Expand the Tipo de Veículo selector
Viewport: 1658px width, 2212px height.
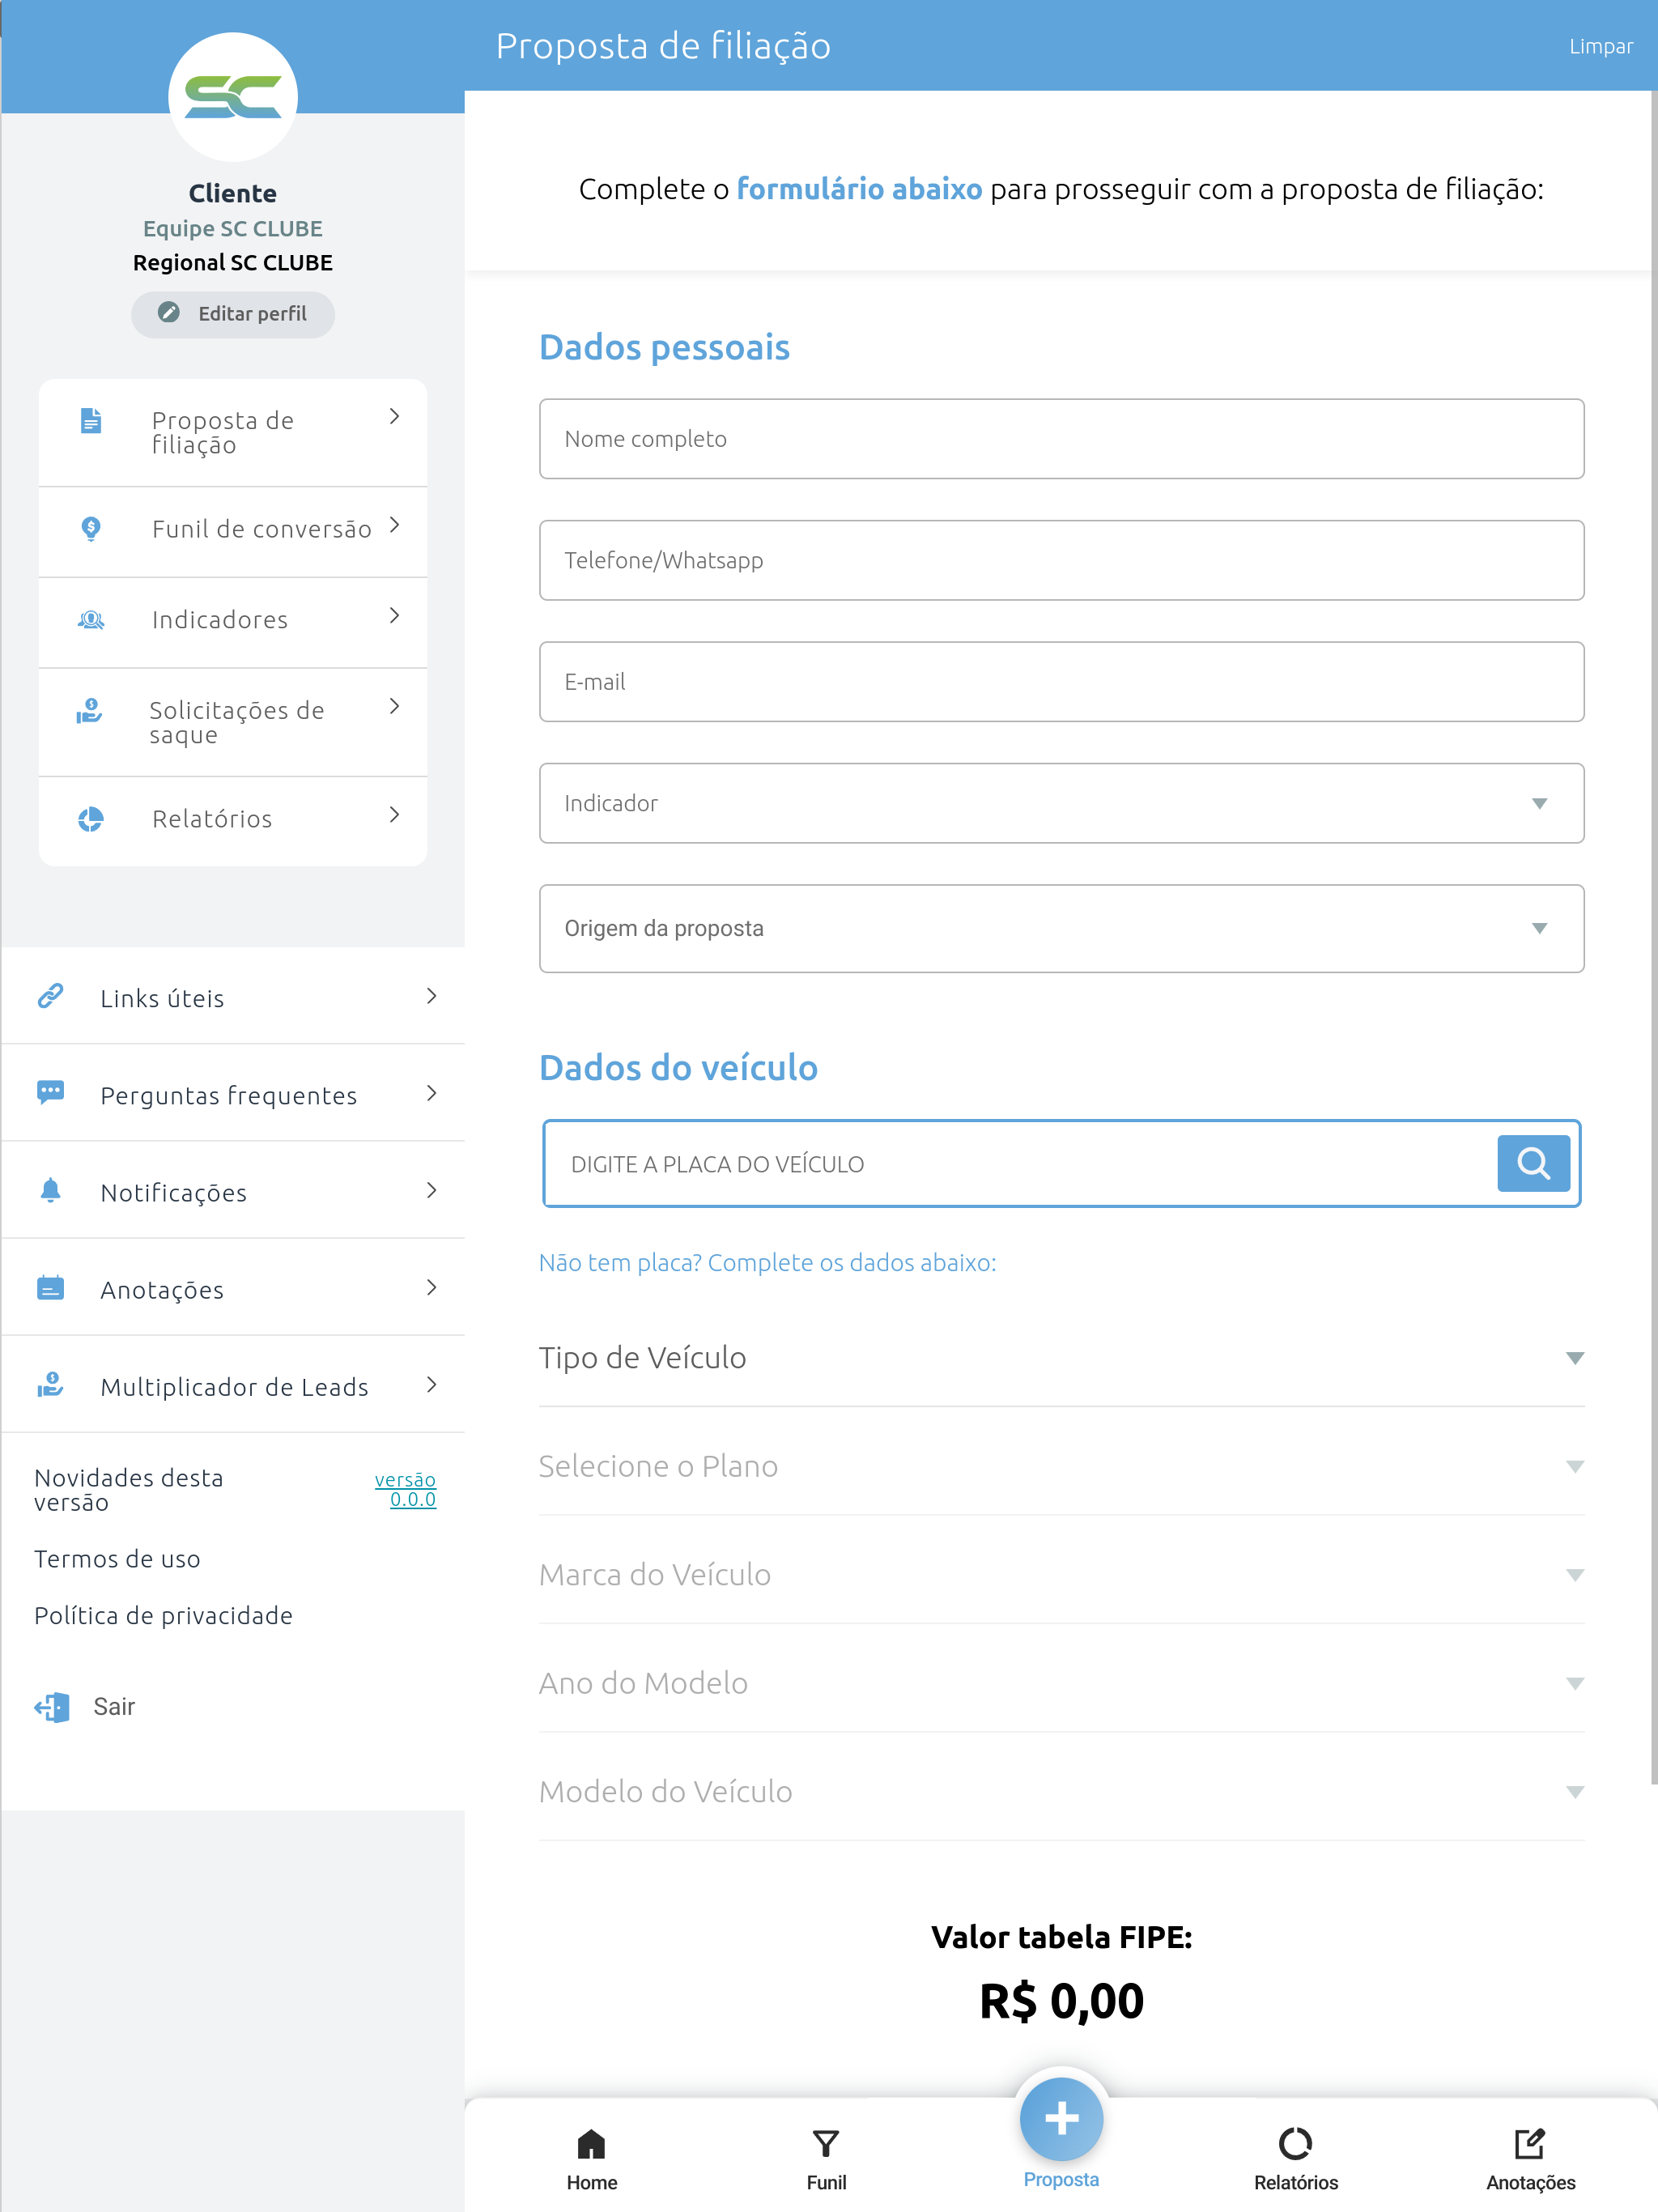[1061, 1358]
